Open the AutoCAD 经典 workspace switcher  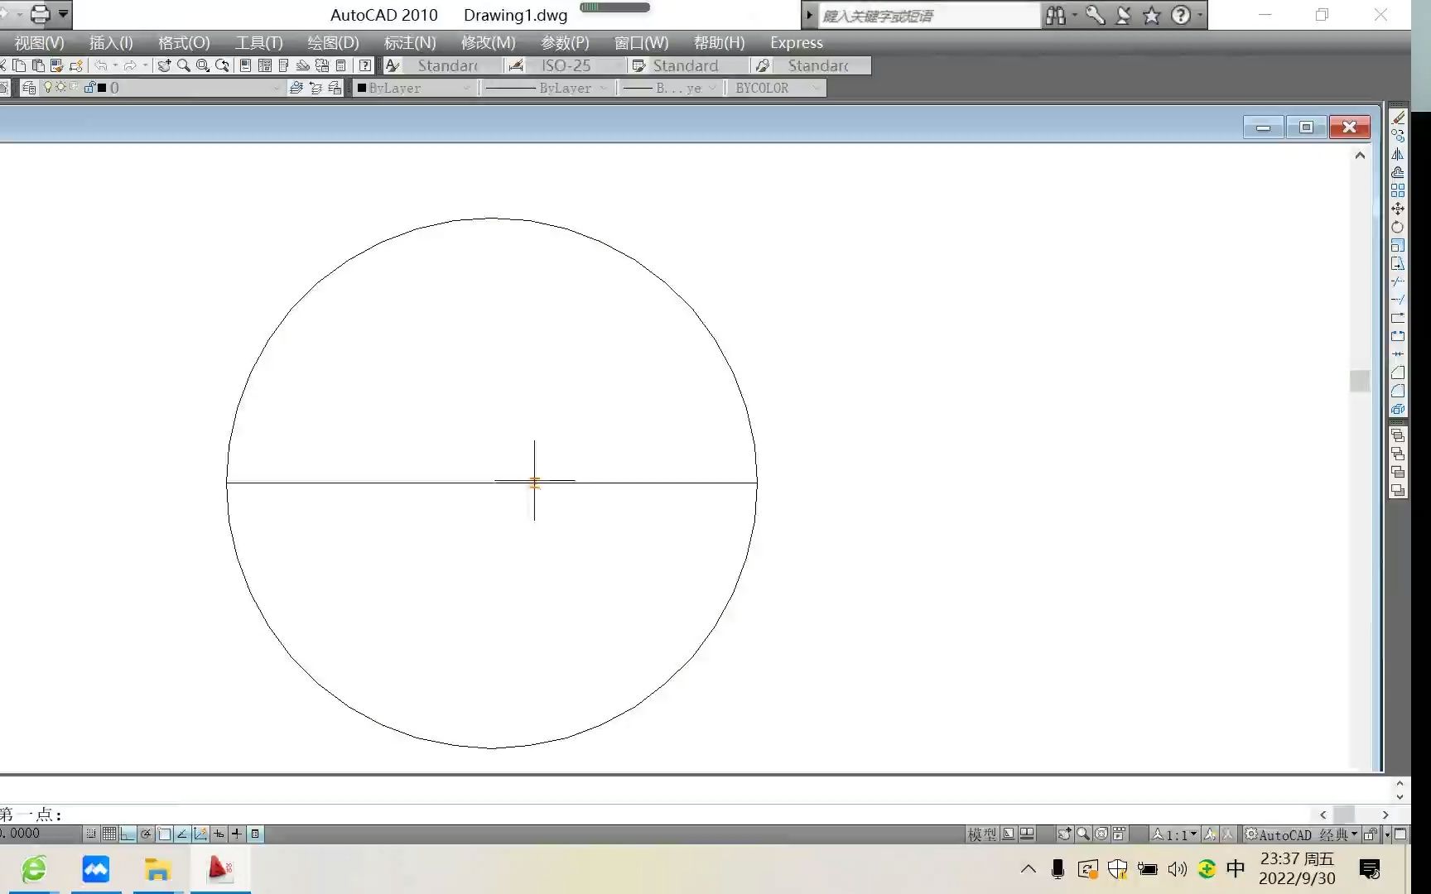1301,834
